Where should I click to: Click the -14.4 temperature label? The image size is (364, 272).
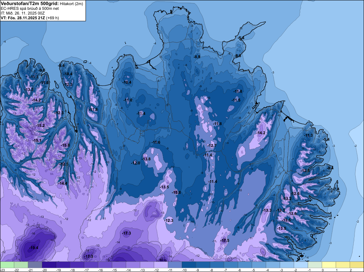tap(63, 183)
